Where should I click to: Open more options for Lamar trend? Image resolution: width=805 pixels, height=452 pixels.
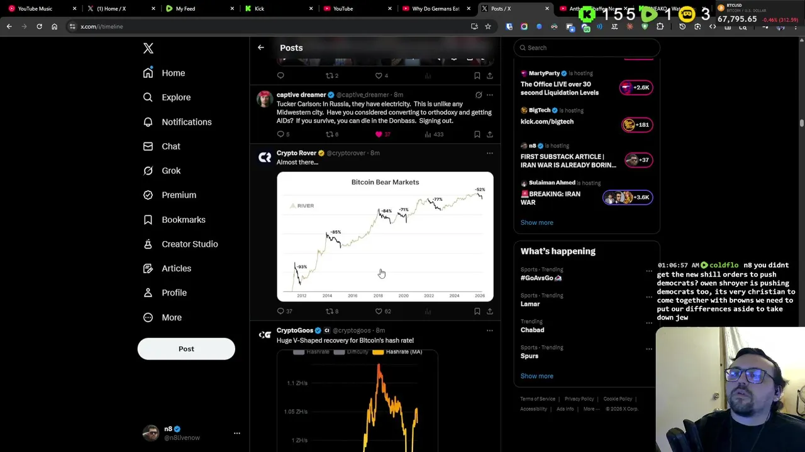coord(649,297)
